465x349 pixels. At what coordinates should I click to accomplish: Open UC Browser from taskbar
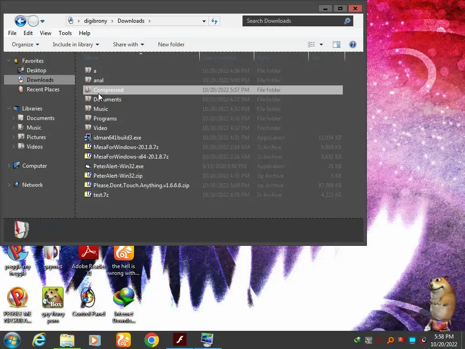[124, 340]
